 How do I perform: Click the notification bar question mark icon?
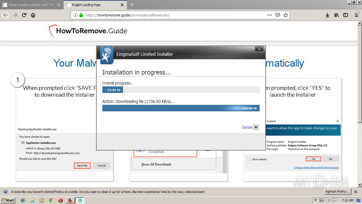tap(5, 192)
